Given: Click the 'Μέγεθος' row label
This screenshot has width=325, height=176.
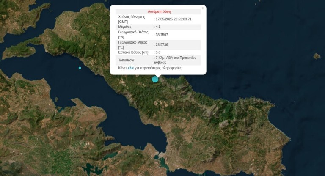Looking at the screenshot, I should [126, 27].
